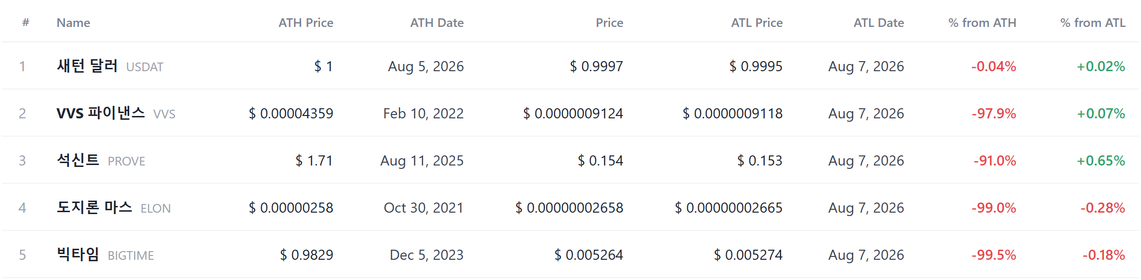Sort by ATH Price column header
The width and height of the screenshot is (1141, 280).
[306, 23]
